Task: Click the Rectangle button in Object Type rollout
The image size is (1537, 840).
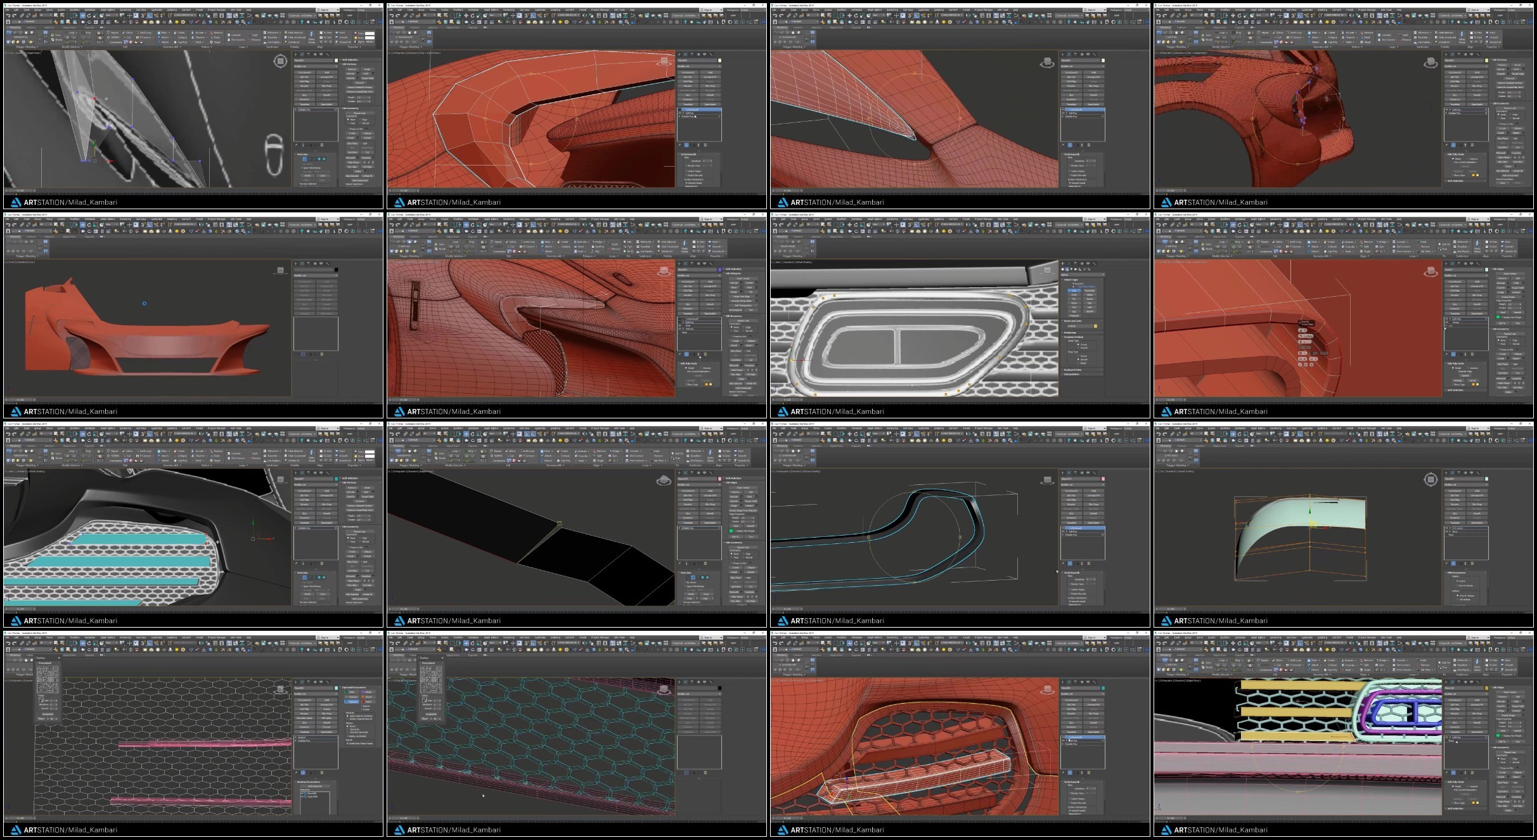Action: [1090, 291]
